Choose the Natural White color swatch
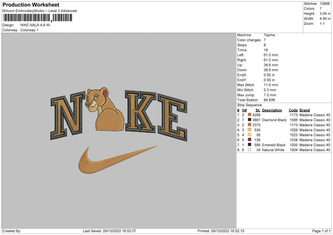Image resolution: width=333 pixels, height=235 pixels. coord(250,150)
